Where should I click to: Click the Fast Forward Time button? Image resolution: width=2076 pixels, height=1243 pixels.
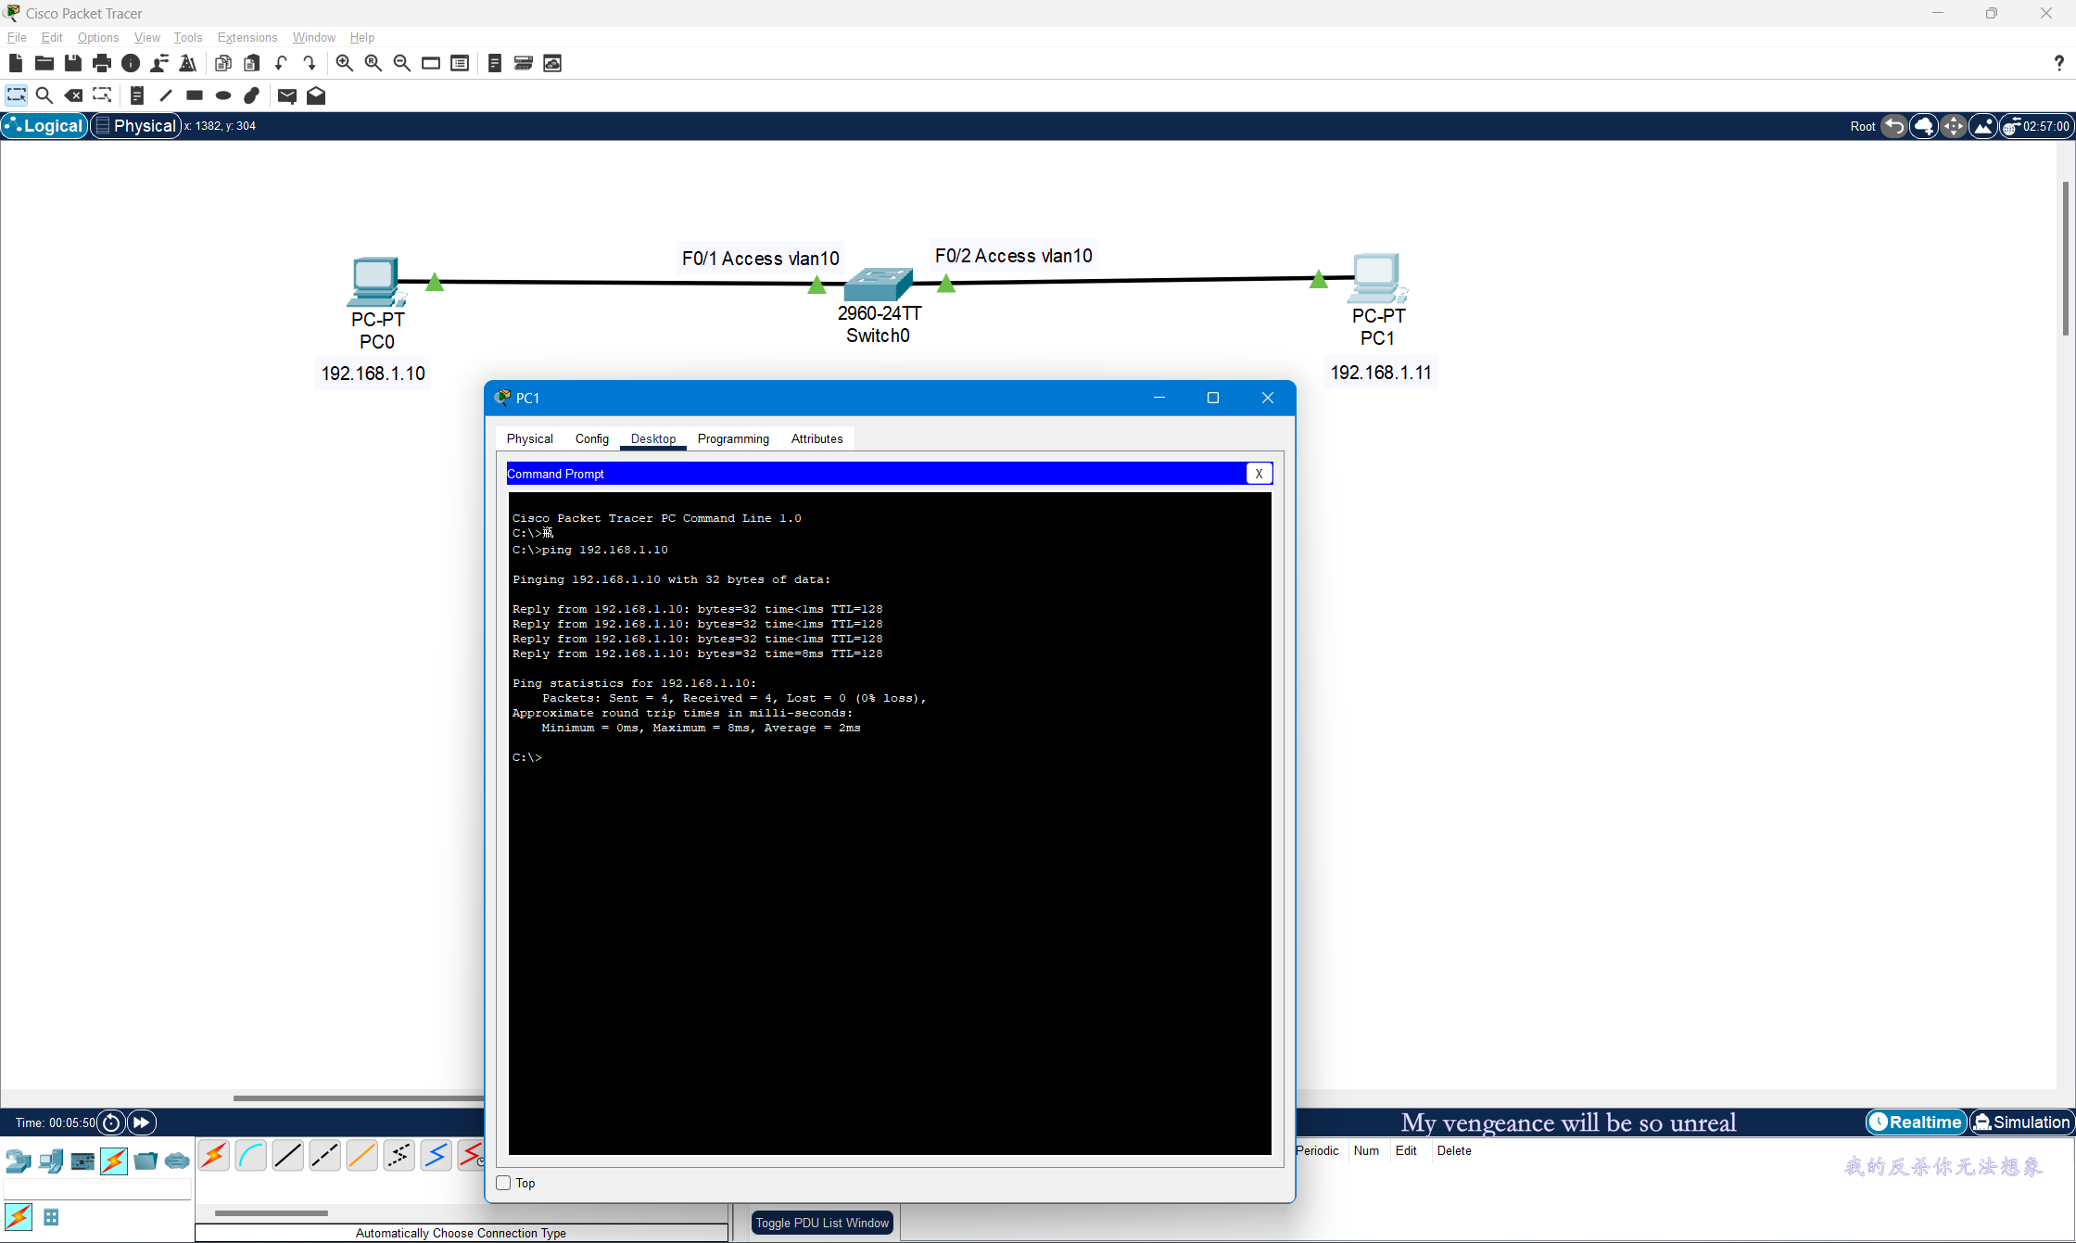click(x=142, y=1123)
